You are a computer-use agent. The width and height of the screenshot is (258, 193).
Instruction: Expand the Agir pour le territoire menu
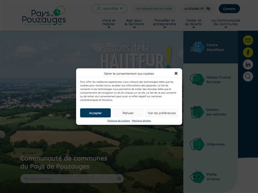pos(134,23)
